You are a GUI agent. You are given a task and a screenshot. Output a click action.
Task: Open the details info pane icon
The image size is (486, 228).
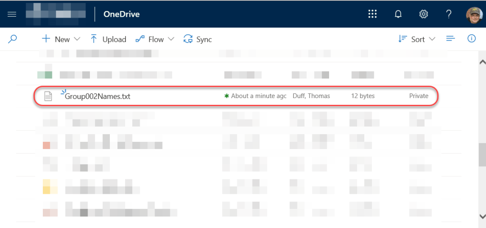click(471, 39)
